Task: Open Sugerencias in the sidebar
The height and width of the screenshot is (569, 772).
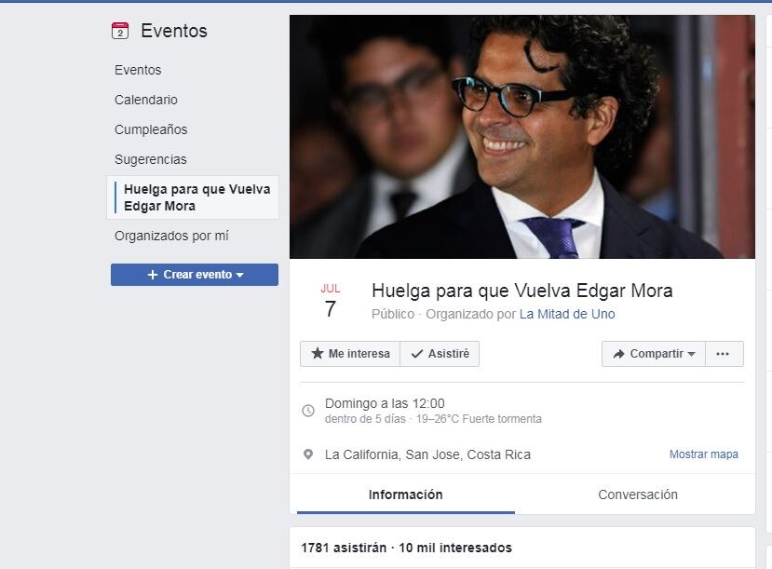Action: click(150, 159)
